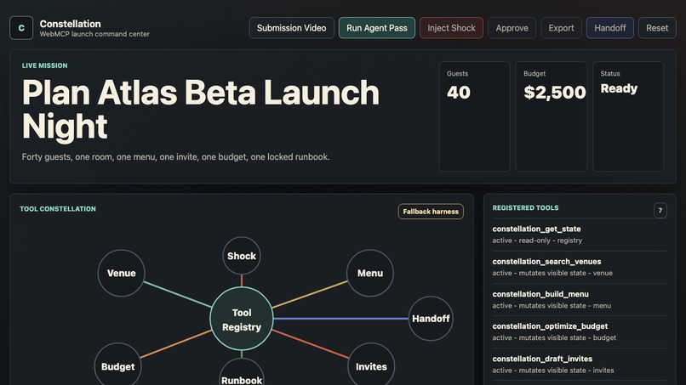Click the Approve button

tap(512, 28)
